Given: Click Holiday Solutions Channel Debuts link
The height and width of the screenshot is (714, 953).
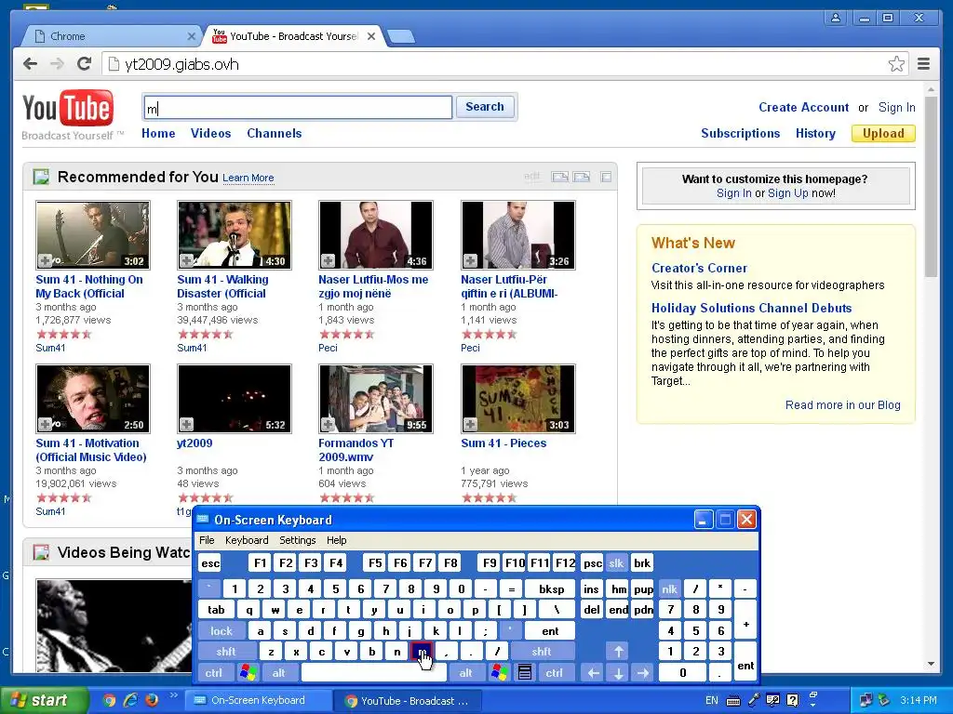Looking at the screenshot, I should pyautogui.click(x=751, y=308).
